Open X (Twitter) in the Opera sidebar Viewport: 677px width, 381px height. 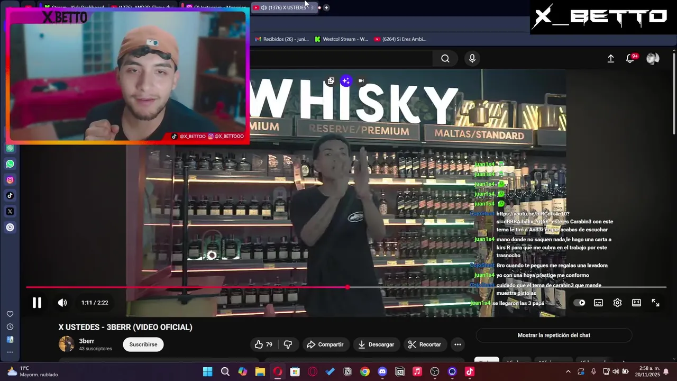(10, 212)
